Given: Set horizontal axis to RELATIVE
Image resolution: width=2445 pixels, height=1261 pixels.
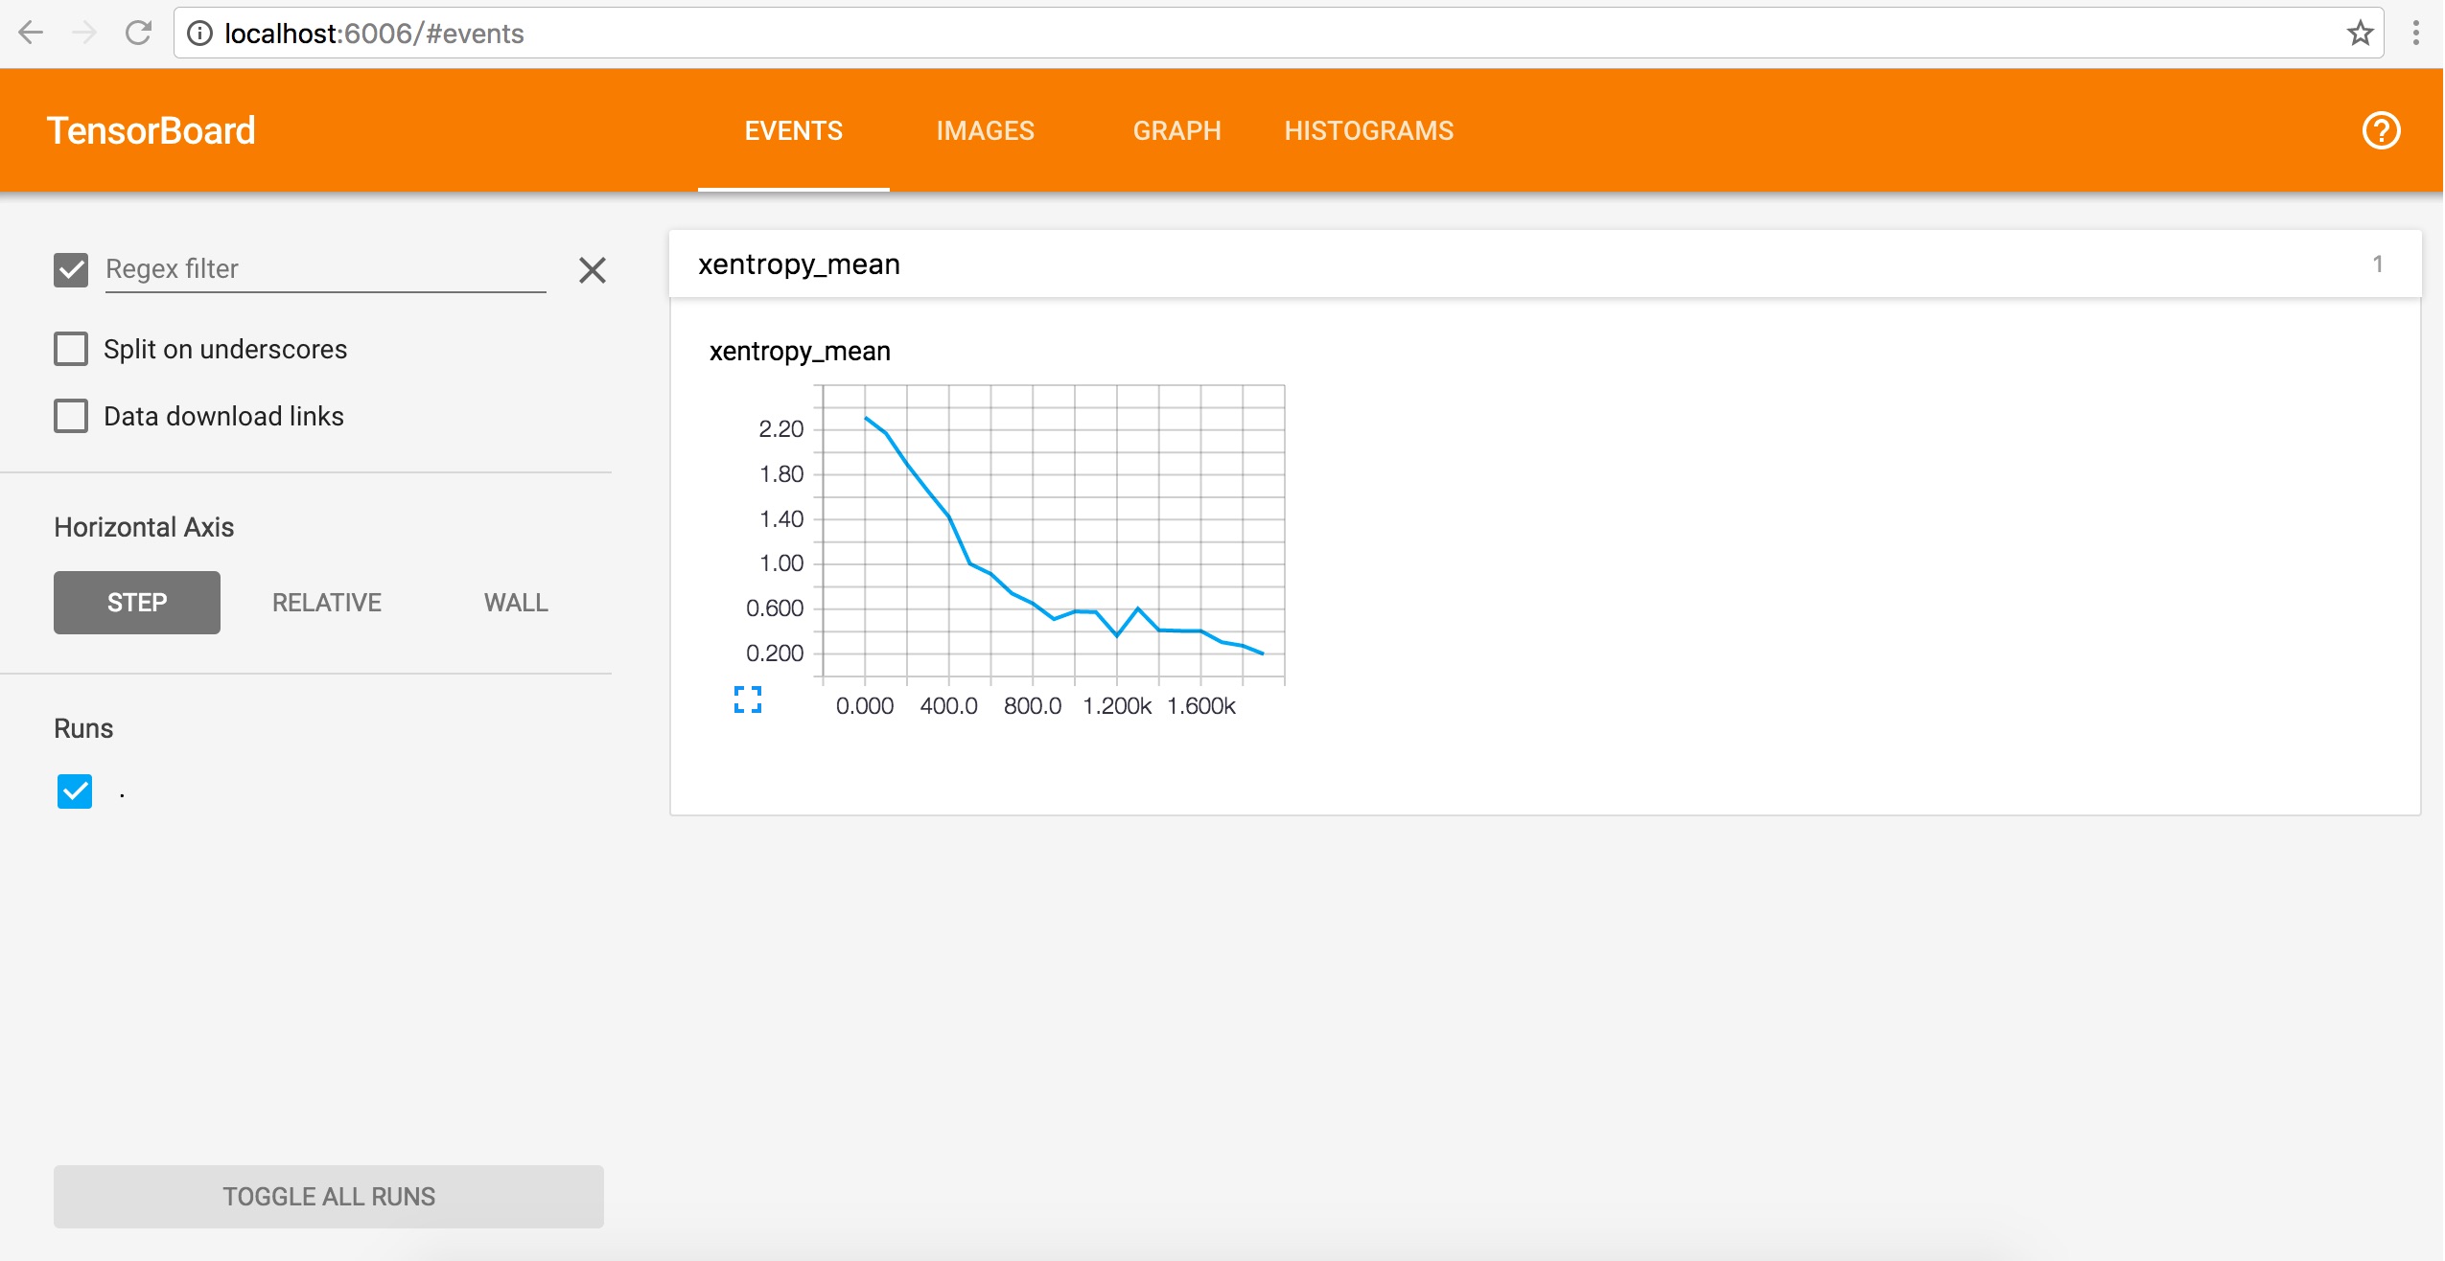Looking at the screenshot, I should [326, 603].
